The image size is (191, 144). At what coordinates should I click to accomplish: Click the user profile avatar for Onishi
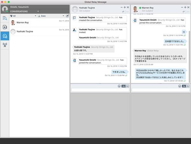(x=5, y=9)
